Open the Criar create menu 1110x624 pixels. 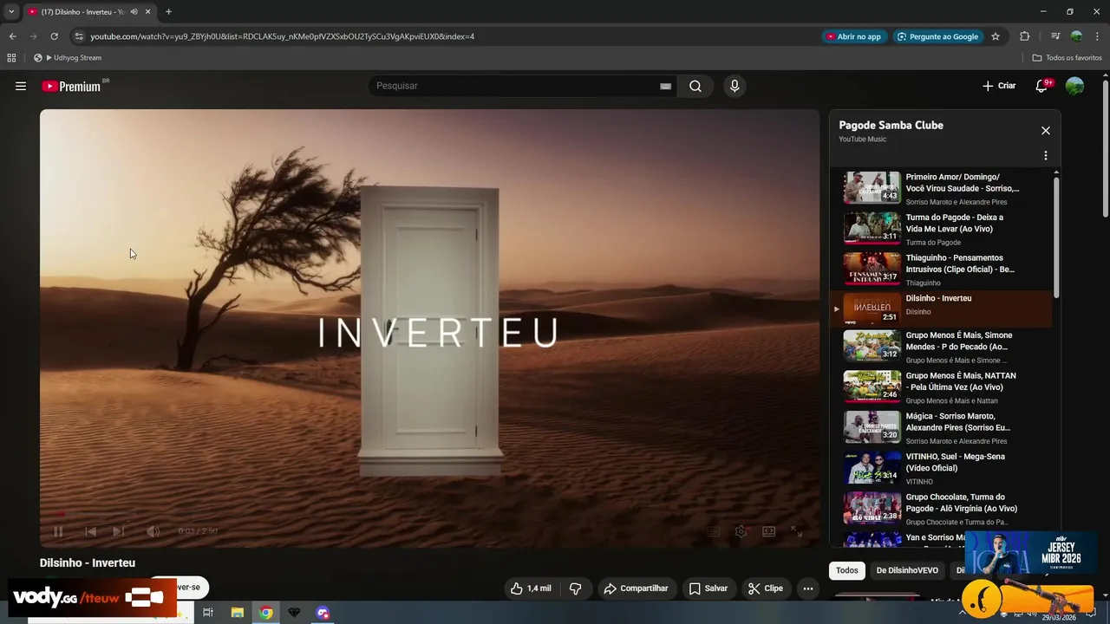(x=999, y=86)
